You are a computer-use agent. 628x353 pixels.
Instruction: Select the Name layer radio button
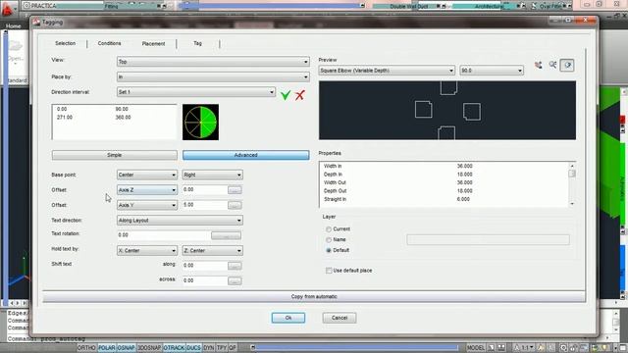329,239
